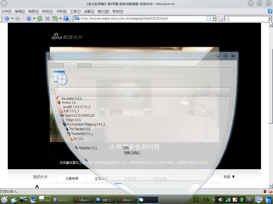Open the 编辑(E) menu
This screenshot has height=204, width=273.
(x=20, y=11)
